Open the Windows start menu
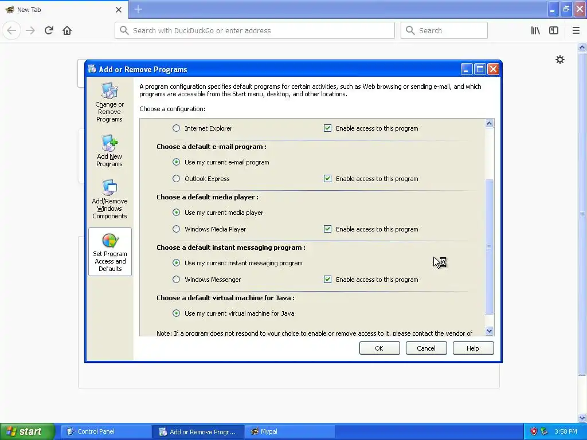This screenshot has width=587, height=440. [x=28, y=431]
